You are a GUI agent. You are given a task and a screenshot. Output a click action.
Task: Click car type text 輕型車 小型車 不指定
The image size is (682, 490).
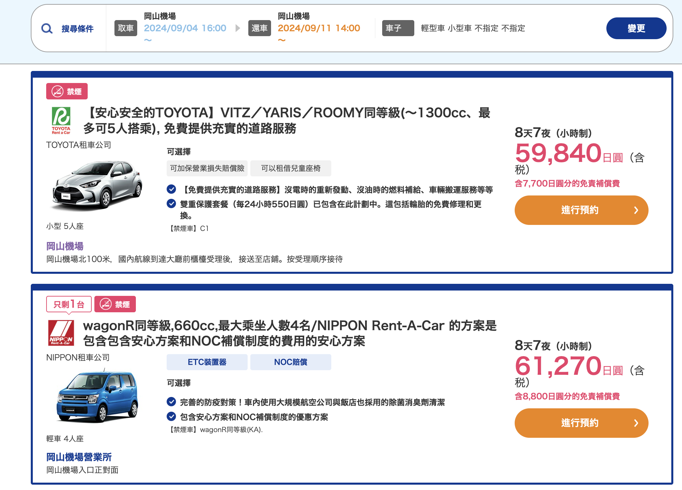coord(473,28)
